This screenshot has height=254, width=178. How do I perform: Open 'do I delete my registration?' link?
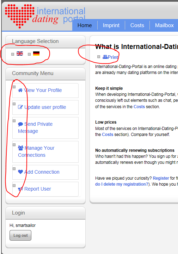[x=122, y=184]
